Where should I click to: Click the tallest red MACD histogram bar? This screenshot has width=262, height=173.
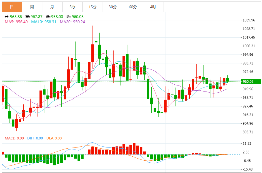point(134,149)
